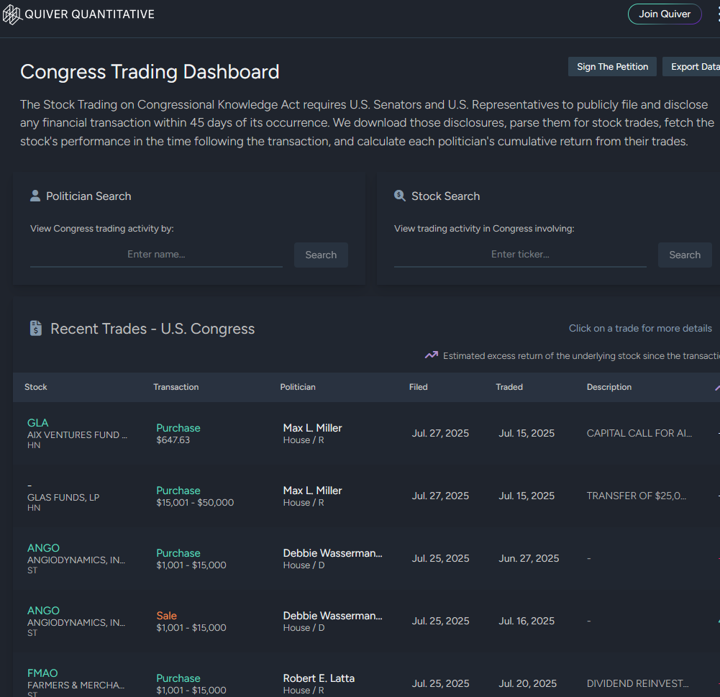Click the $15,001 - $50,000 purchase amount
Screen dimensions: 720x697
tap(195, 502)
